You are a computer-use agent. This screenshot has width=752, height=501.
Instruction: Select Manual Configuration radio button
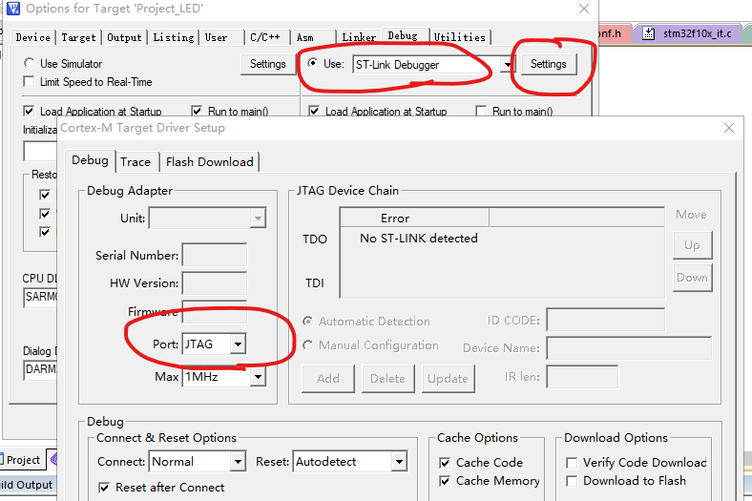click(x=308, y=345)
